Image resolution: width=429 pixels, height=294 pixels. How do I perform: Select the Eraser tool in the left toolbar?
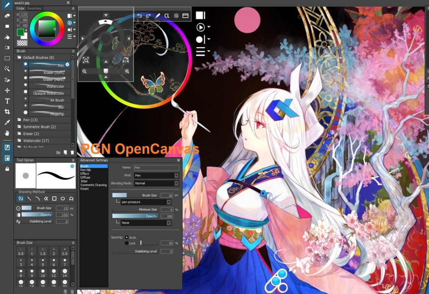point(7,15)
